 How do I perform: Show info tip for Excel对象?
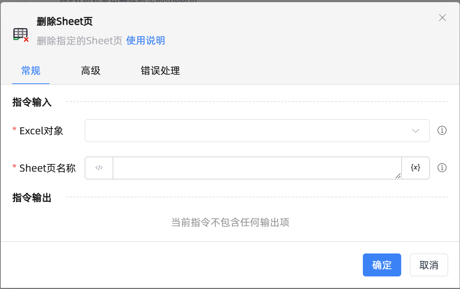click(x=442, y=130)
